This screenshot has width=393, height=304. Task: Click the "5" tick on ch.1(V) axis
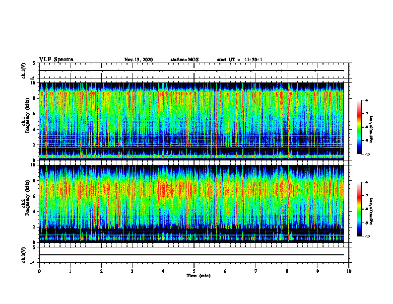click(x=34, y=64)
